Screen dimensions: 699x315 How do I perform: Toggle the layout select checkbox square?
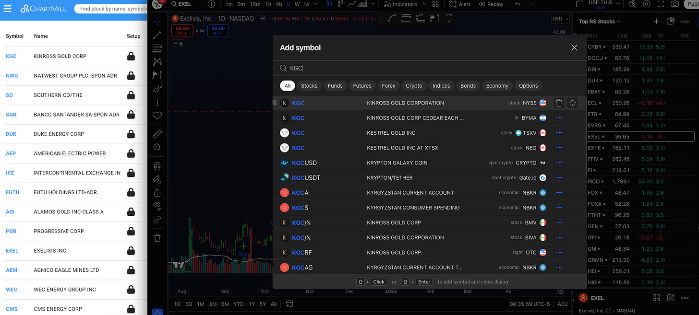pyautogui.click(x=579, y=4)
